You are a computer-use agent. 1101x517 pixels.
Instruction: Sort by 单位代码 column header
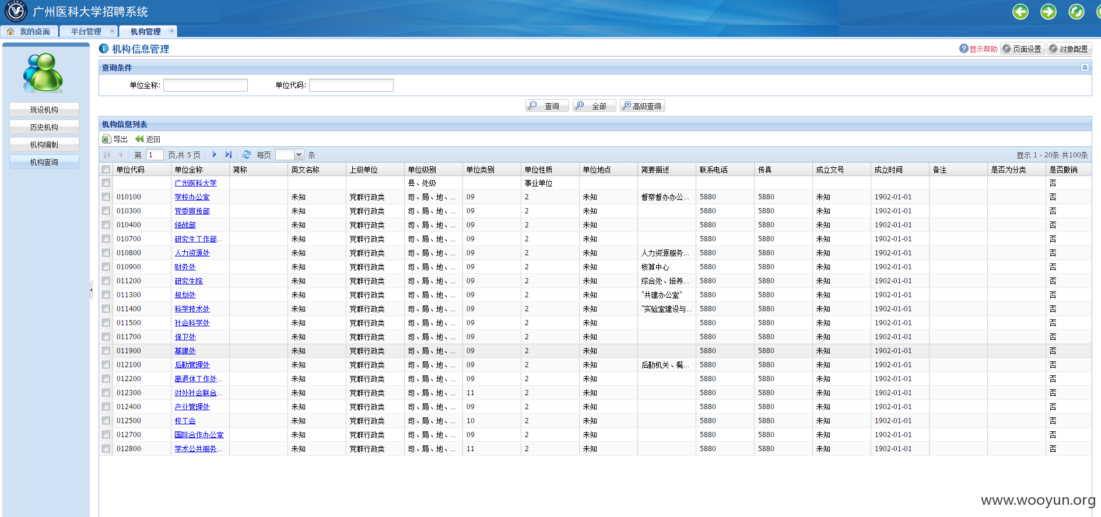click(x=142, y=170)
